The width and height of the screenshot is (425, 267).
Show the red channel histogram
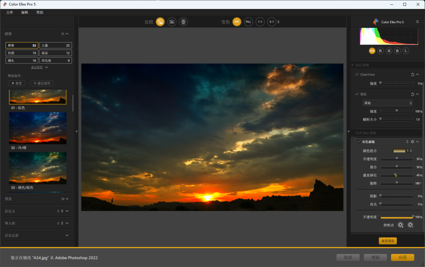coord(381,51)
